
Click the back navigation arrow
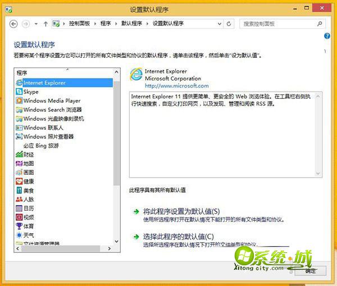(x=14, y=24)
